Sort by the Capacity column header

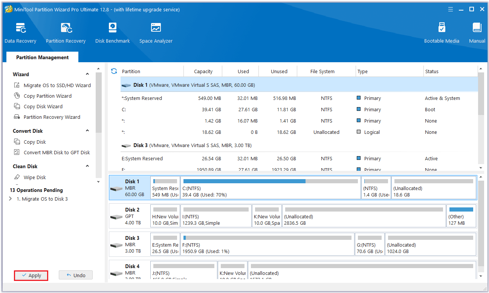[203, 71]
